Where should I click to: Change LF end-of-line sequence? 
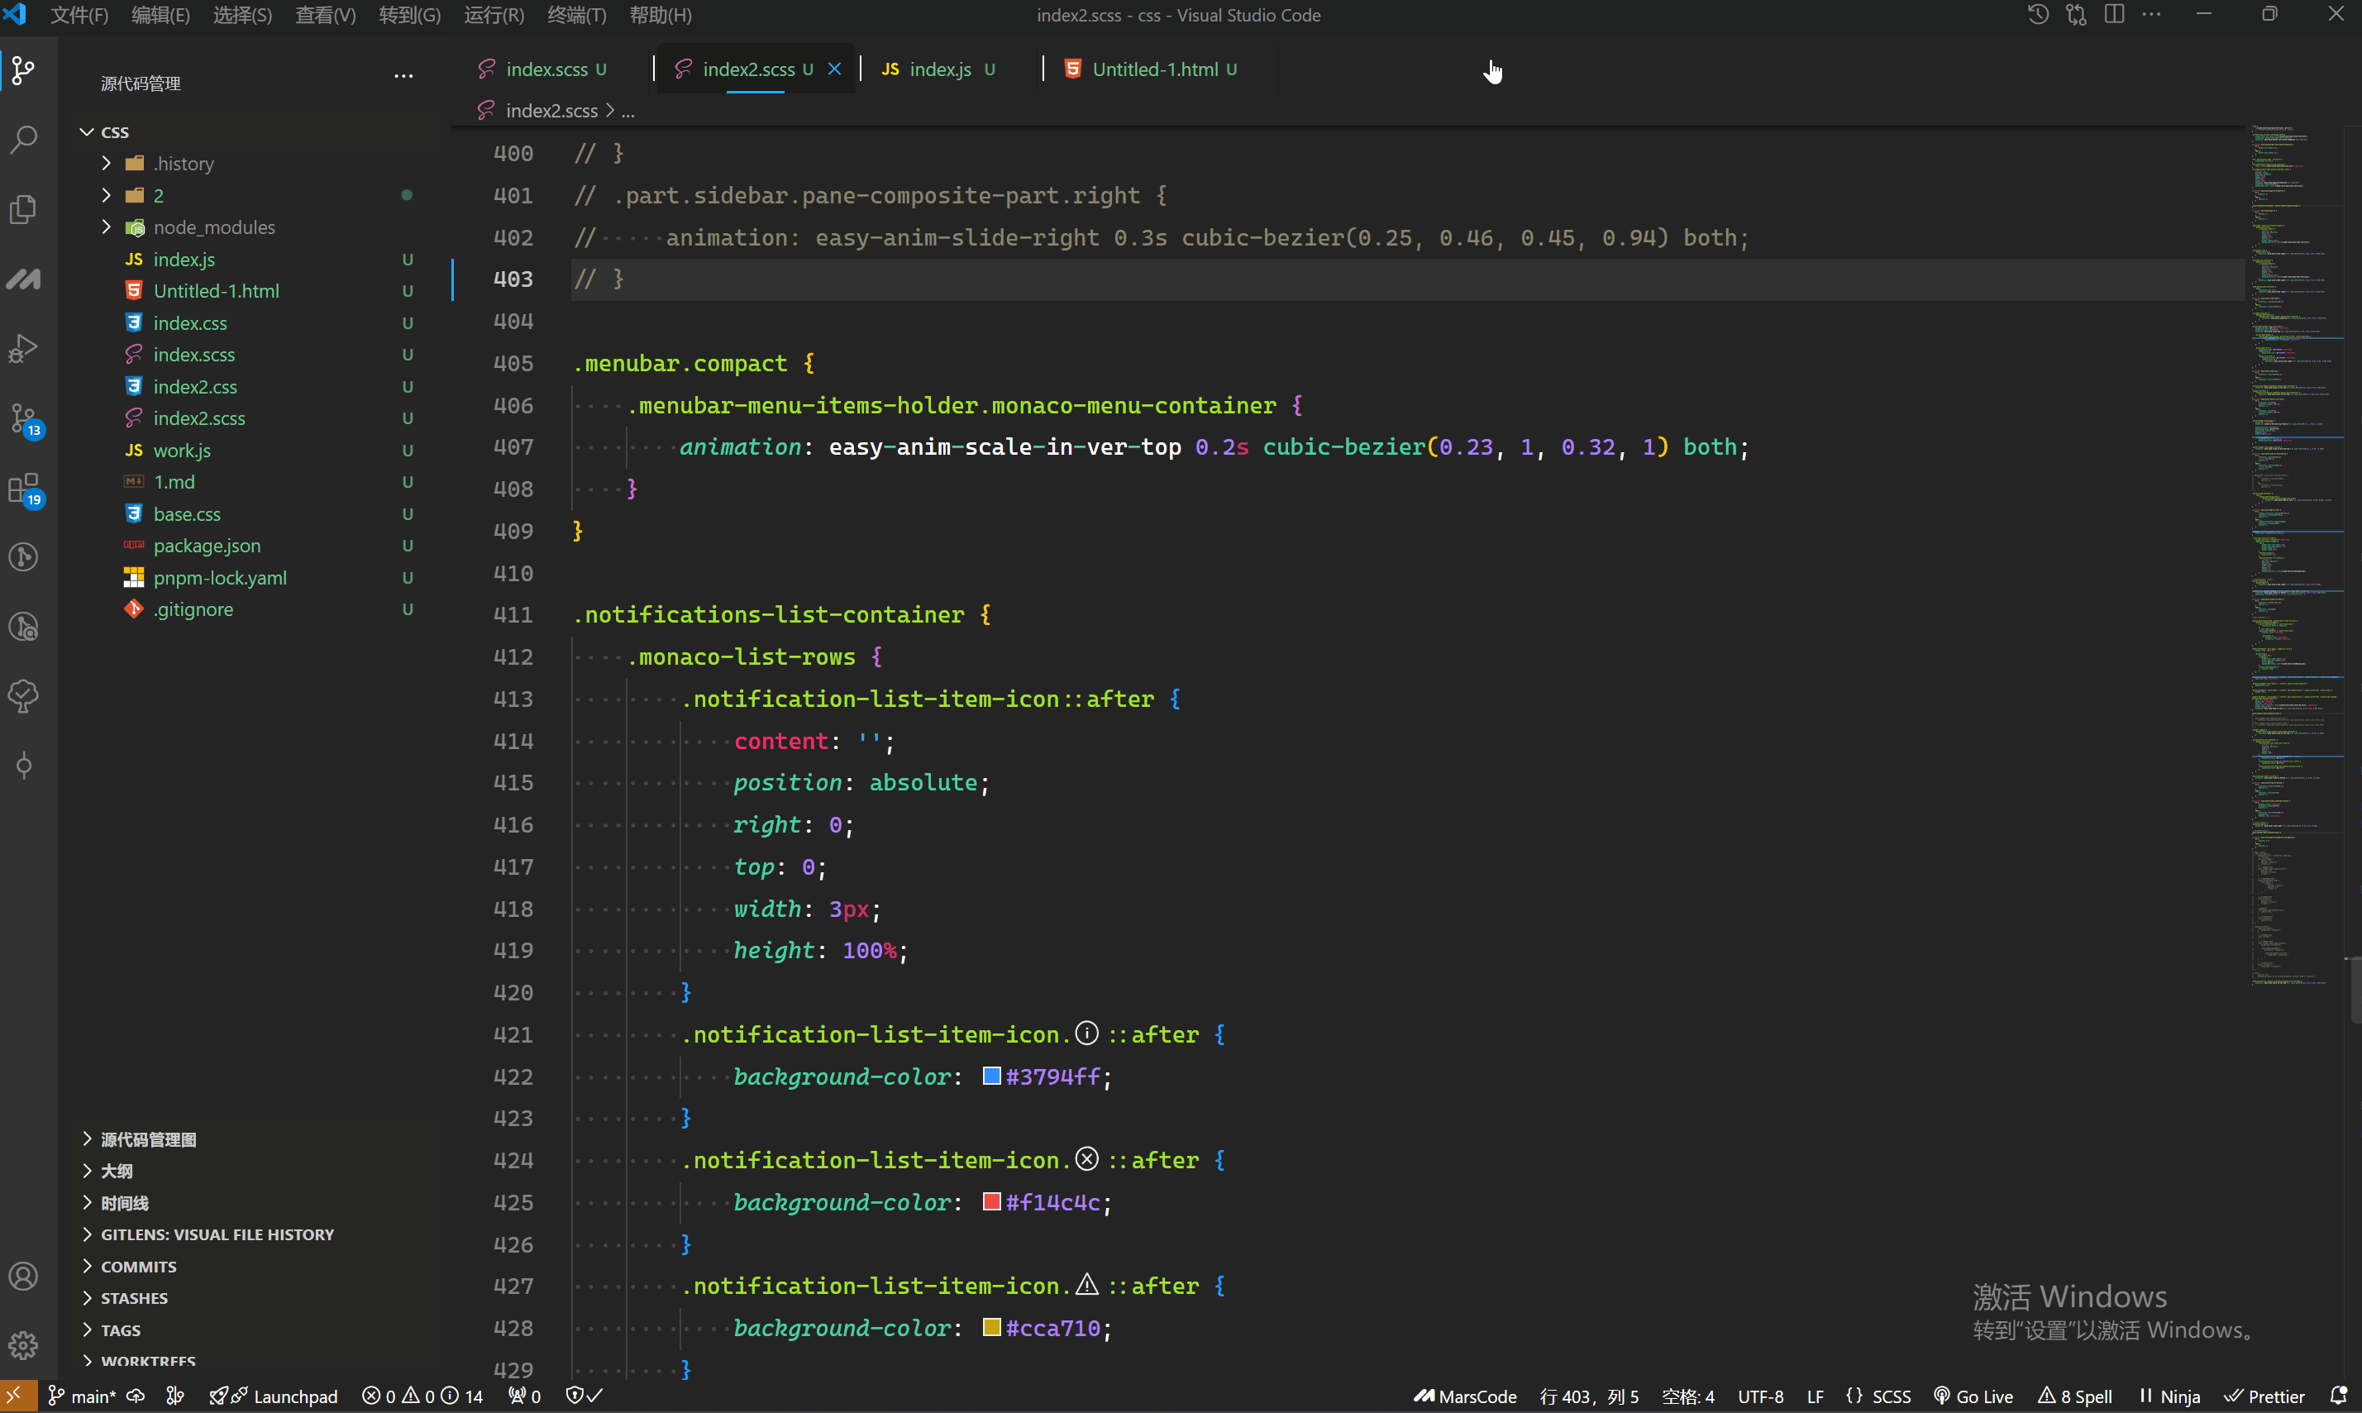[1816, 1396]
